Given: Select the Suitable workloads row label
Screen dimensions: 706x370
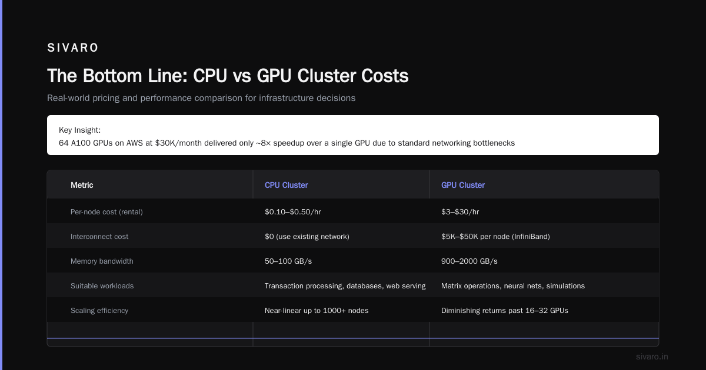Looking at the screenshot, I should (102, 285).
